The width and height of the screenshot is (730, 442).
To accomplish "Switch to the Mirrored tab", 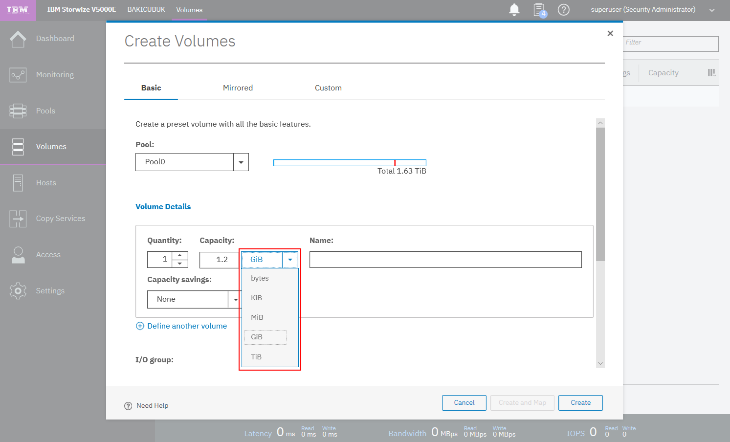I will (238, 88).
